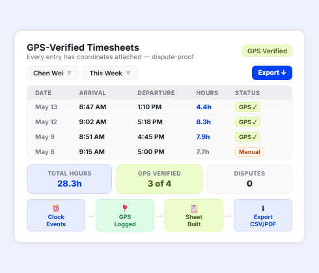Image resolution: width=319 pixels, height=273 pixels.
Task: Click the GPS ✓ status badge for May 9
Action: (x=247, y=137)
